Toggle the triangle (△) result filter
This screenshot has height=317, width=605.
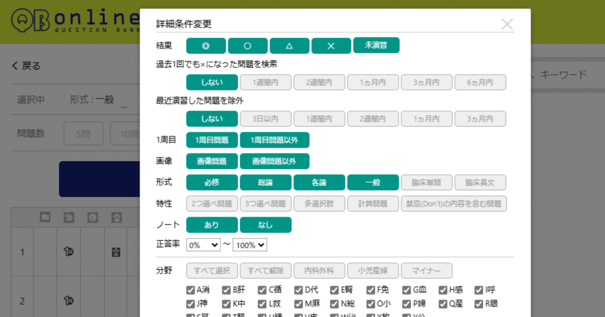[x=289, y=45]
